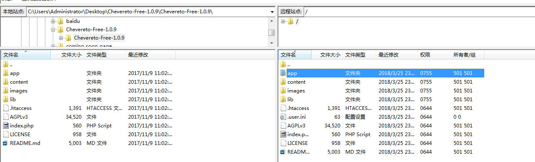Sort remote files by 权限 column
This screenshot has width=535, height=162.
(x=434, y=55)
